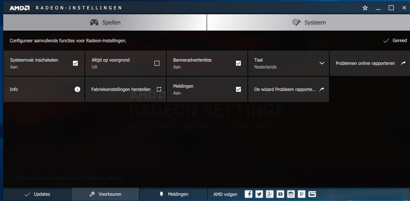Click the De wizard Probleem rapporteren arrow icon
Screen dimensions: 410x201
tap(322, 89)
